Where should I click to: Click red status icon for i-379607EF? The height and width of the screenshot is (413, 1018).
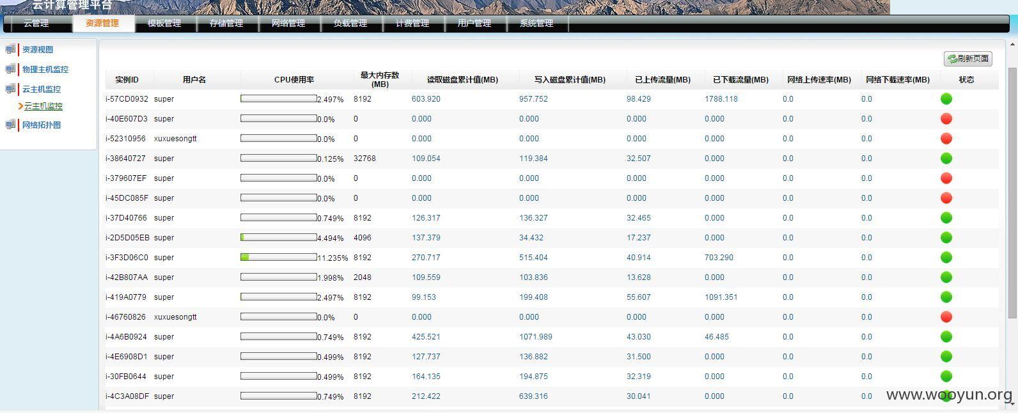[946, 178]
